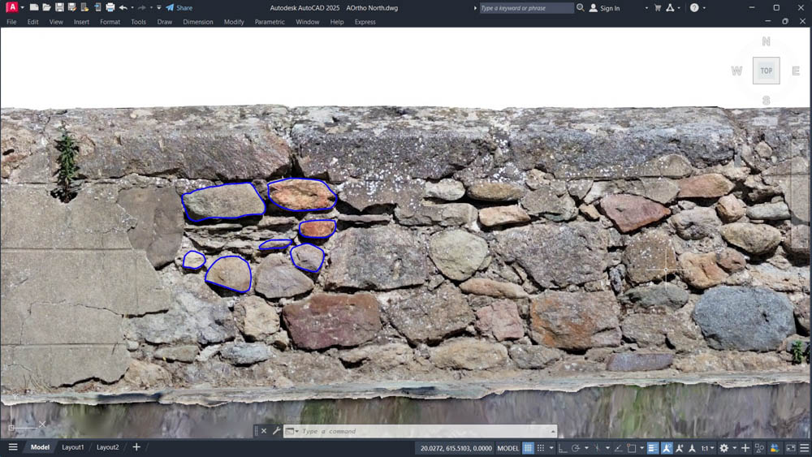Redo the previously undone action

pos(142,8)
